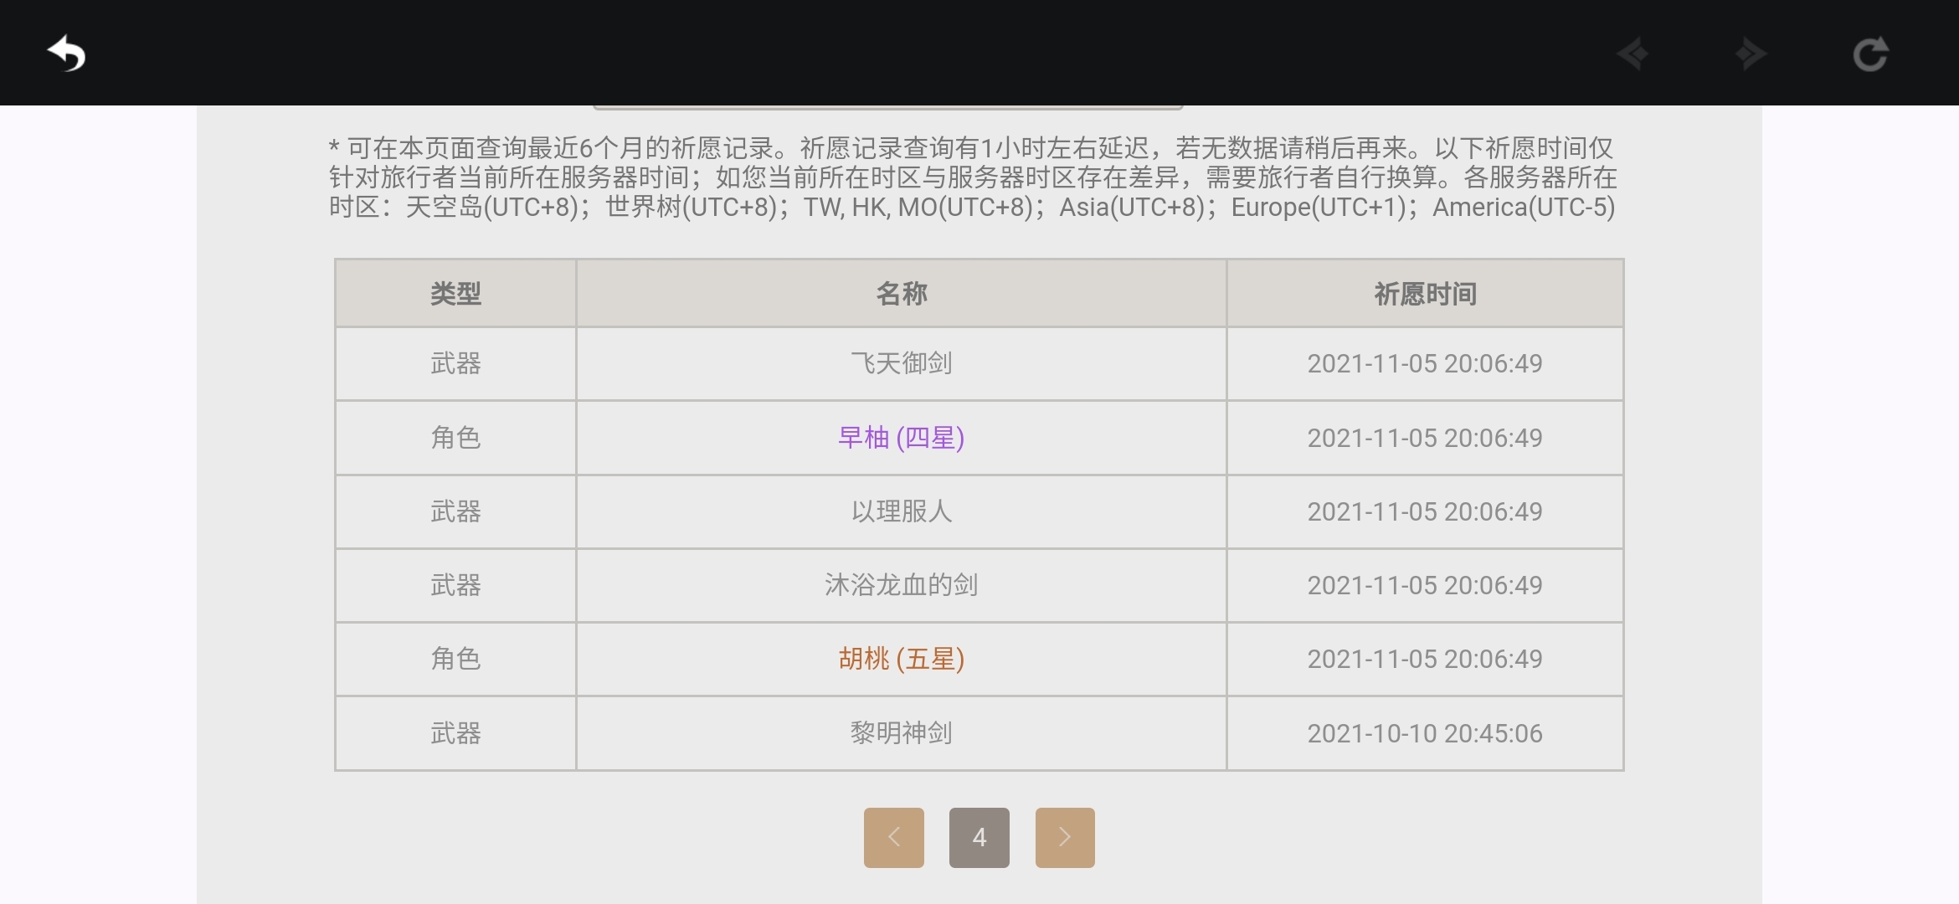Select the 沐浴龙血的剑 name cell
The height and width of the screenshot is (904, 1959).
pos(902,585)
